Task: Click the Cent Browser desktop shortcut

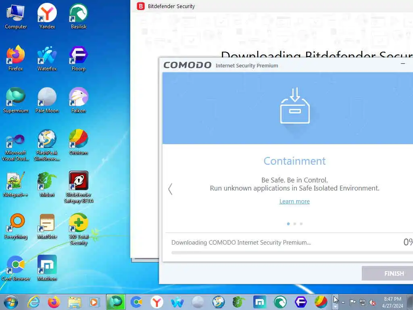Action: tap(16, 268)
